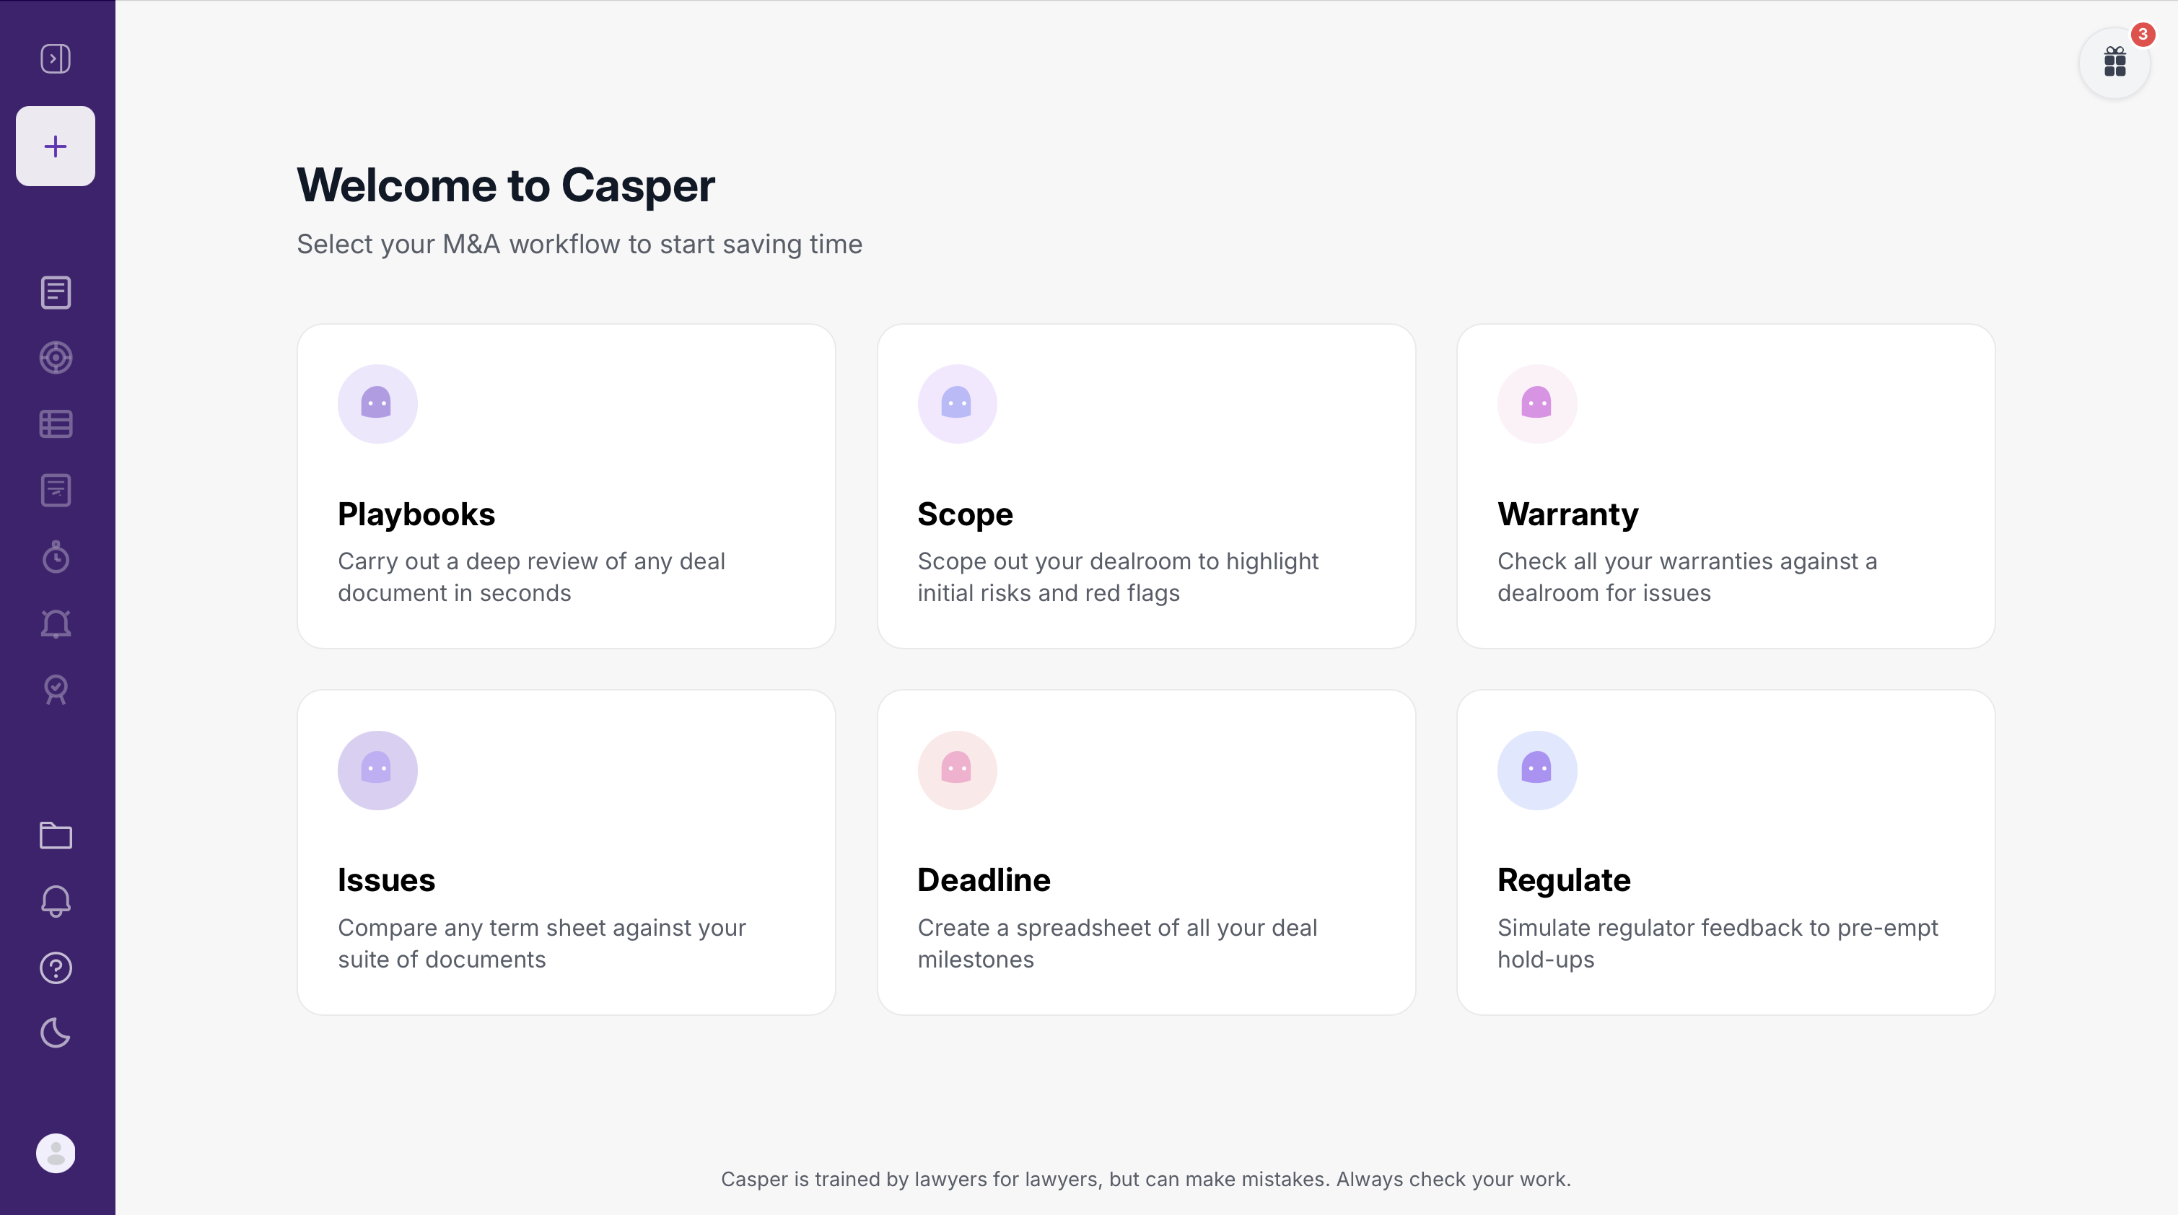Select the alarm siren icon in sidebar

tap(56, 623)
